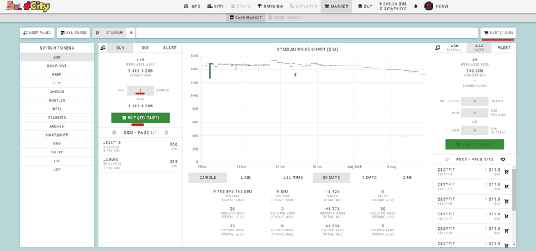Add DESYFIT 1513714 ask to cart
536x251 pixels.
point(506,172)
